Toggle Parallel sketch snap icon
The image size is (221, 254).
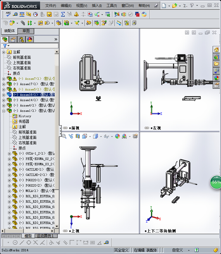[65, 243]
